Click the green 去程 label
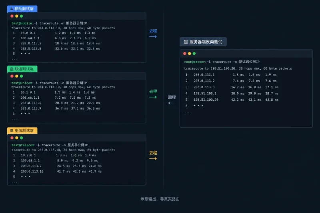The width and height of the screenshot is (320, 213). click(153, 92)
